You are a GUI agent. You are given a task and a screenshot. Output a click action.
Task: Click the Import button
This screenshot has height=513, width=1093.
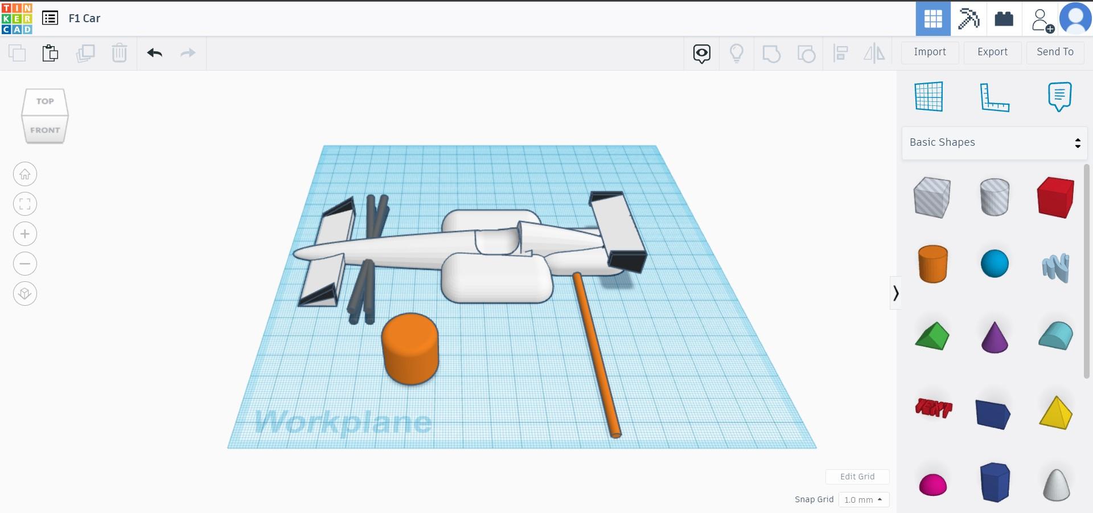tap(930, 52)
